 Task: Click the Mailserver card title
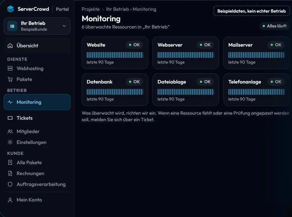tap(241, 45)
